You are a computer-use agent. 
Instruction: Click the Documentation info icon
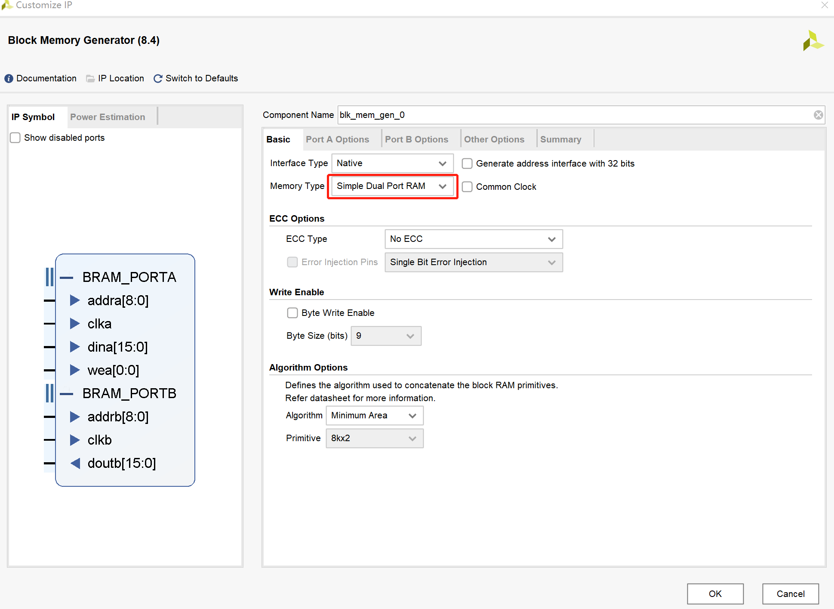coord(9,78)
